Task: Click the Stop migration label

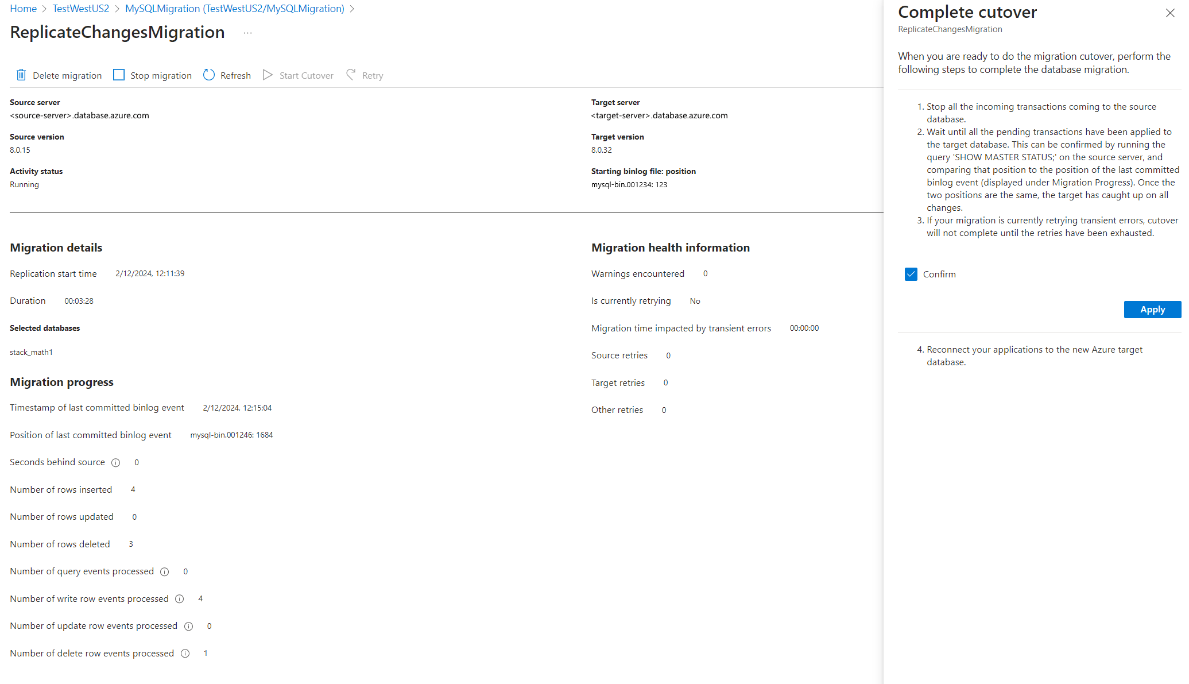Action: tap(161, 76)
